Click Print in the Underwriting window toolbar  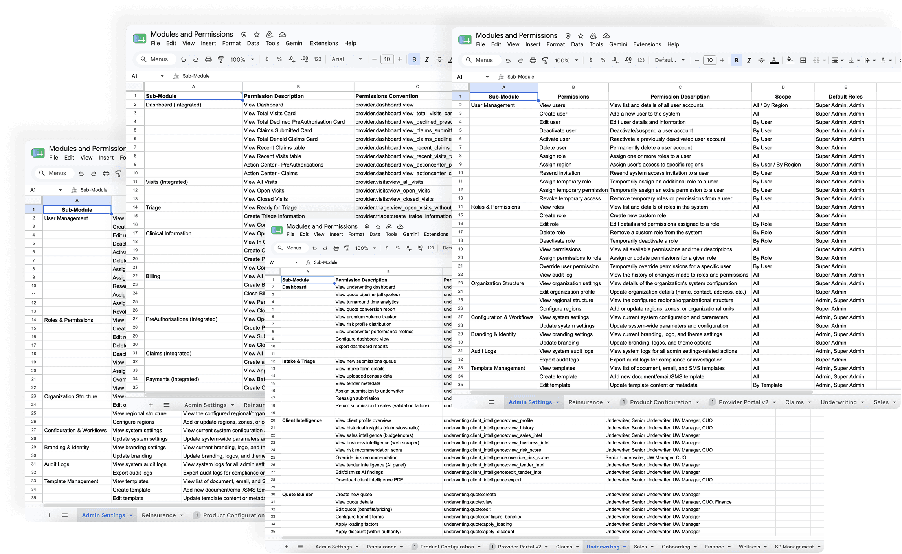tap(336, 248)
